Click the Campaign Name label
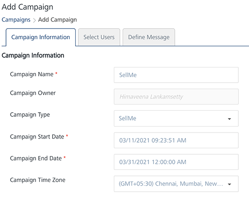249x199 pixels. [32, 74]
